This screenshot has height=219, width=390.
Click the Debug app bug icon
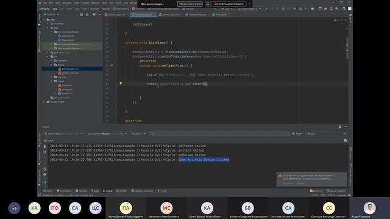click(283, 9)
